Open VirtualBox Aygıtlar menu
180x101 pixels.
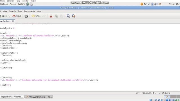tap(25, 1)
